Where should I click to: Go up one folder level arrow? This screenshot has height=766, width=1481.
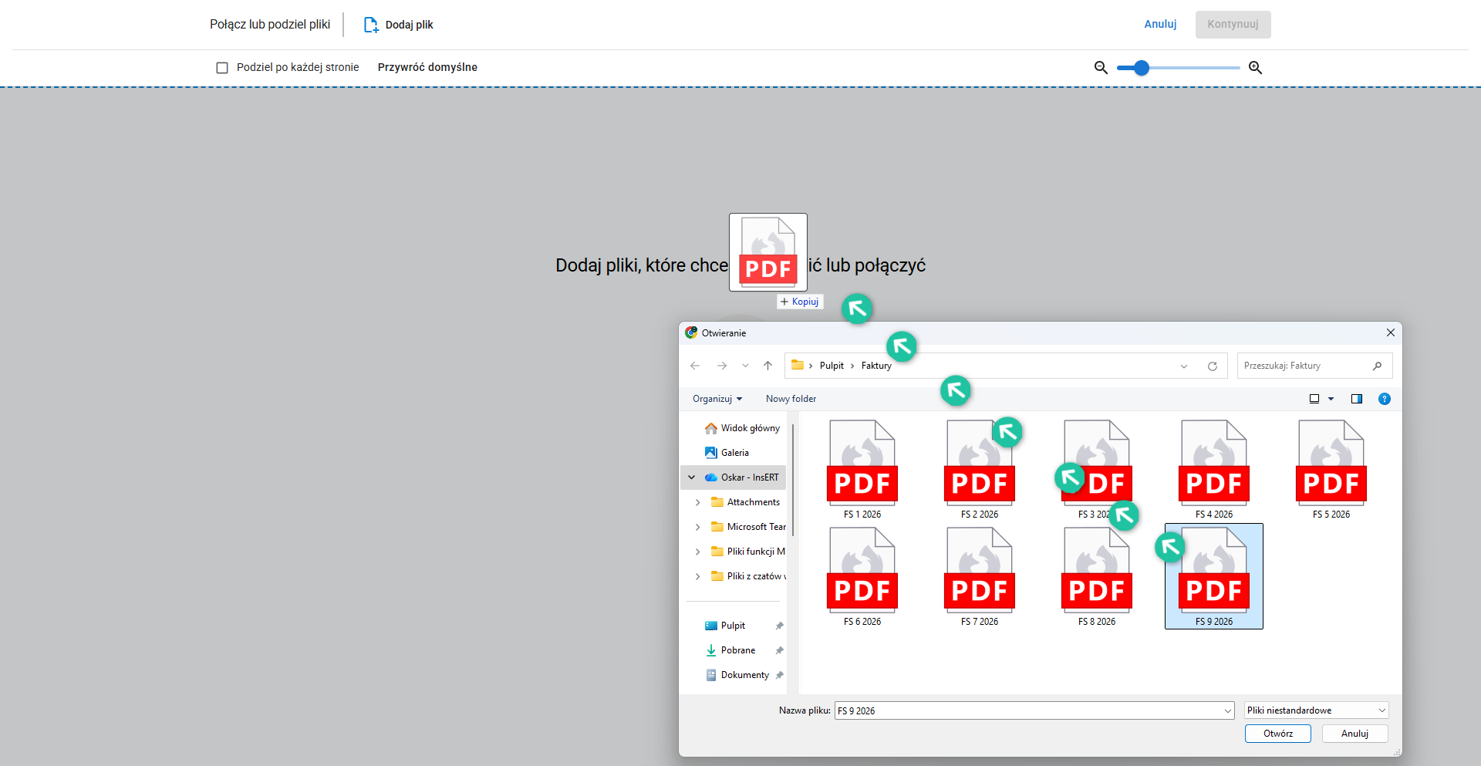[x=767, y=366]
